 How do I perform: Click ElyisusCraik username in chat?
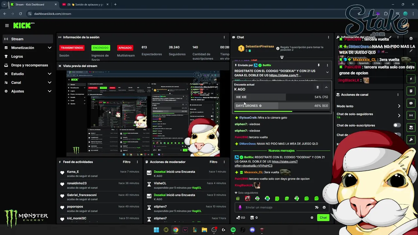click(248, 117)
